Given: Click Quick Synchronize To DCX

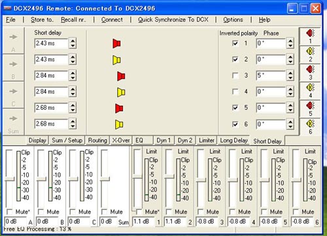Looking at the screenshot, I should tap(173, 20).
